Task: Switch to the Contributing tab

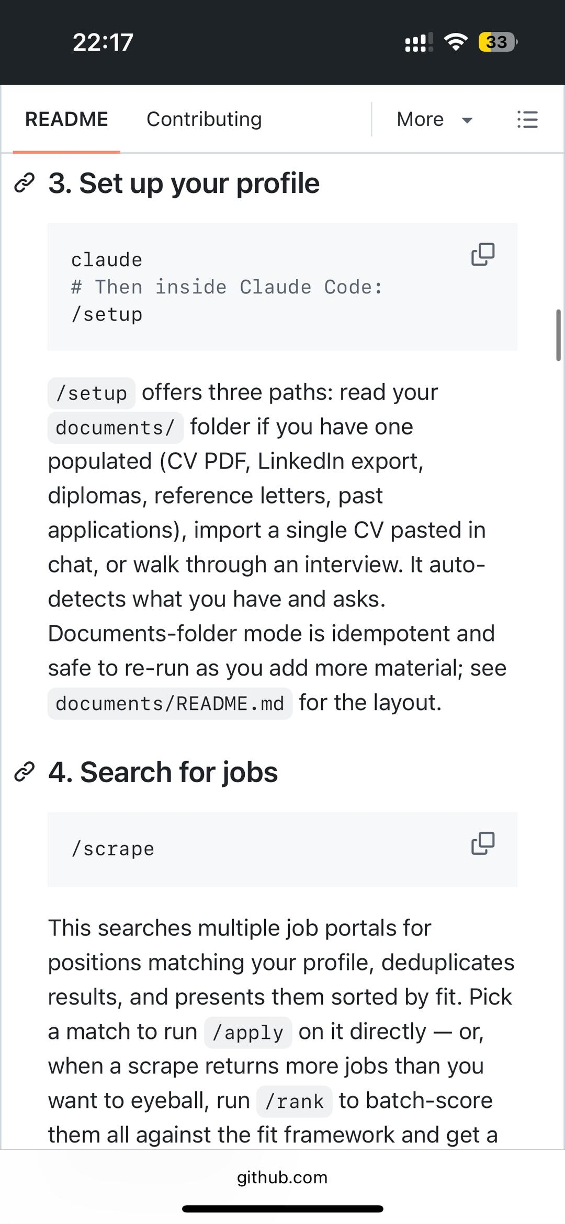Action: pyautogui.click(x=204, y=119)
